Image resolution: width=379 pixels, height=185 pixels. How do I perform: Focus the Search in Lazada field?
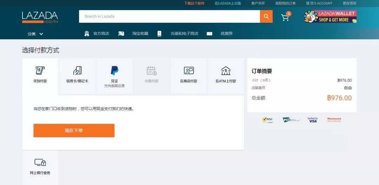click(169, 16)
